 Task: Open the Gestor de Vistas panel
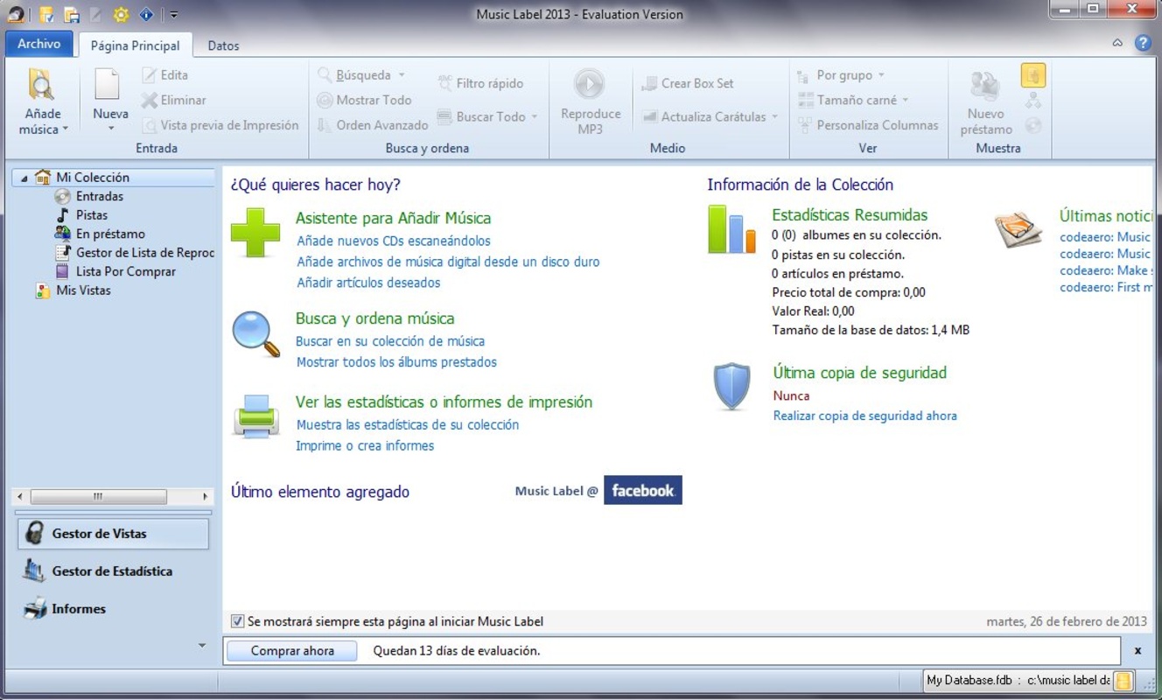pos(113,534)
